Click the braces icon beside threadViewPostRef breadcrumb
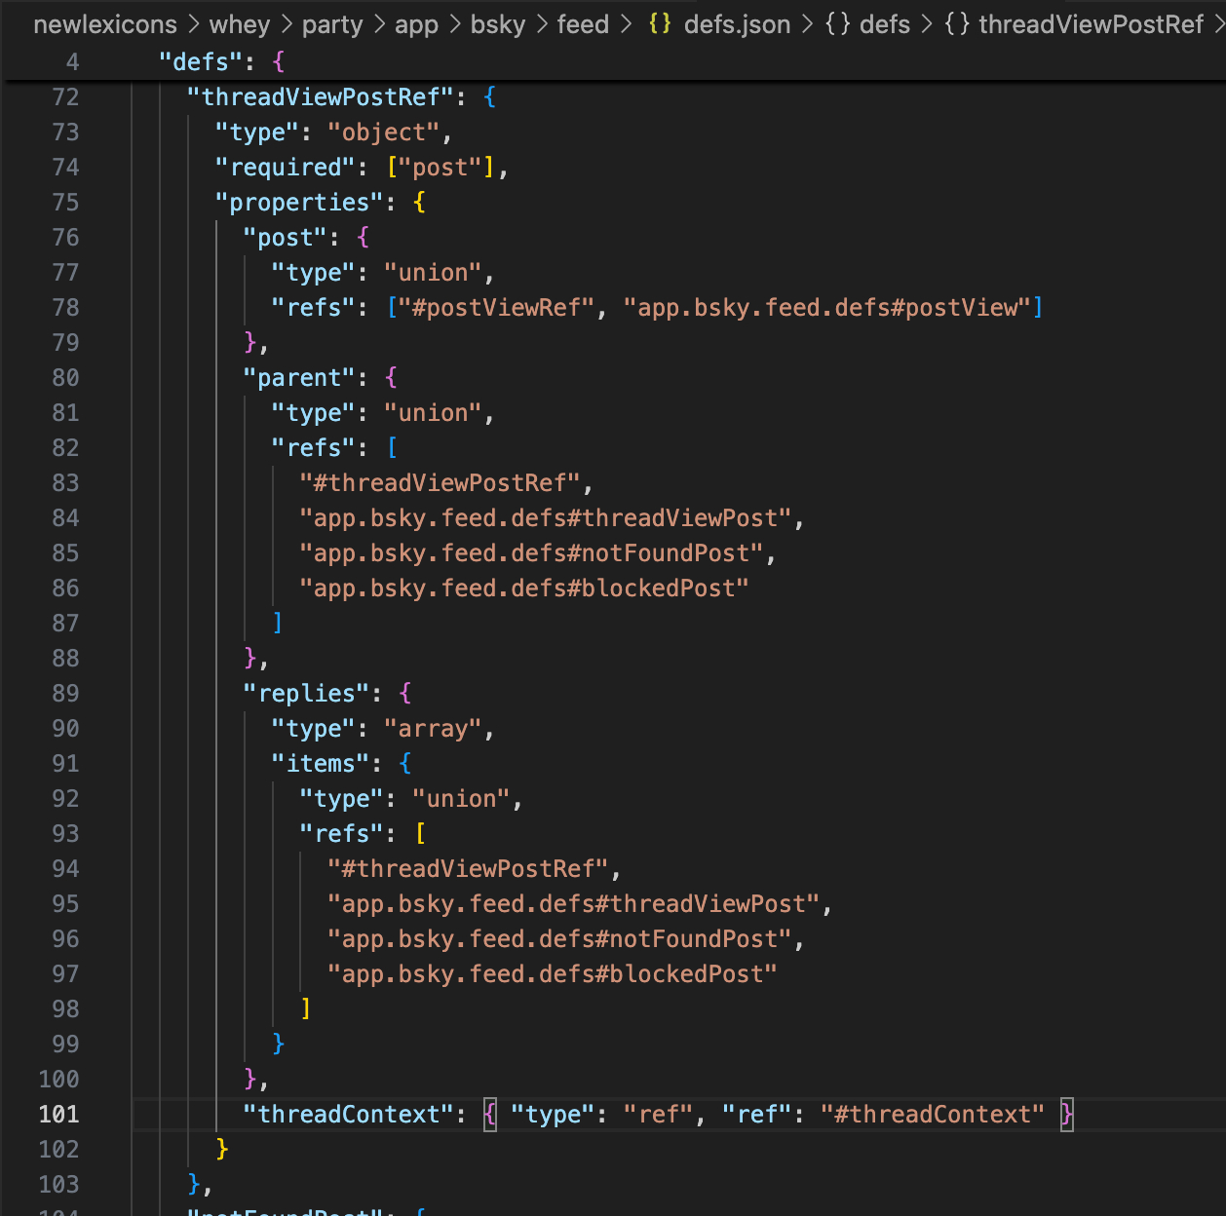 (957, 23)
